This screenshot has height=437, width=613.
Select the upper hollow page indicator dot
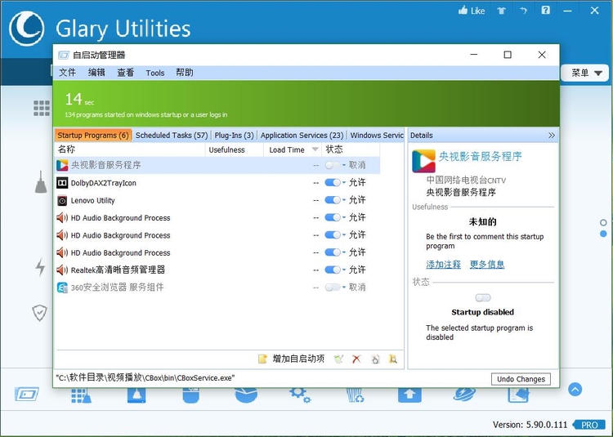click(x=603, y=223)
